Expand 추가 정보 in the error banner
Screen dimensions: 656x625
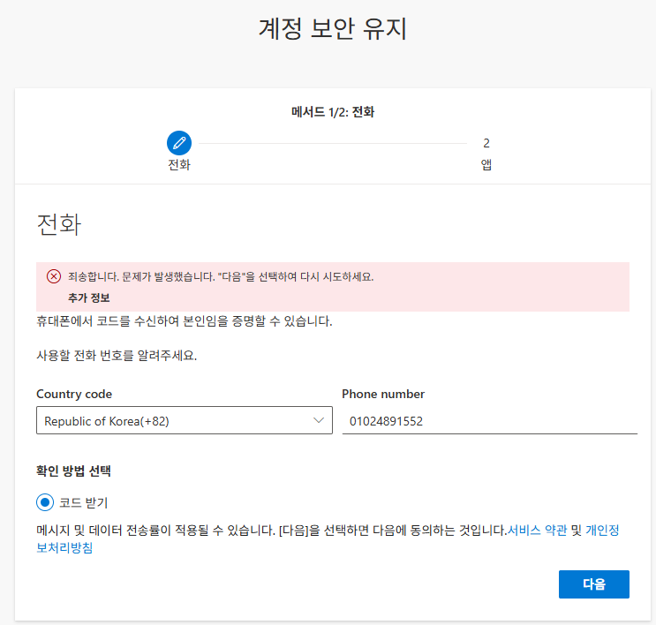pyautogui.click(x=88, y=297)
